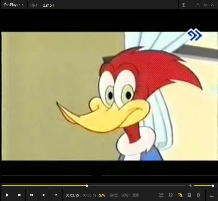
Task: Click the total duration 00:06:19
Action: (89, 195)
